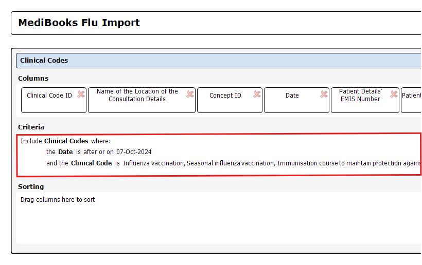Click the 'Drag columns here to sort' area
Screen dimensions: 422x265
point(58,200)
